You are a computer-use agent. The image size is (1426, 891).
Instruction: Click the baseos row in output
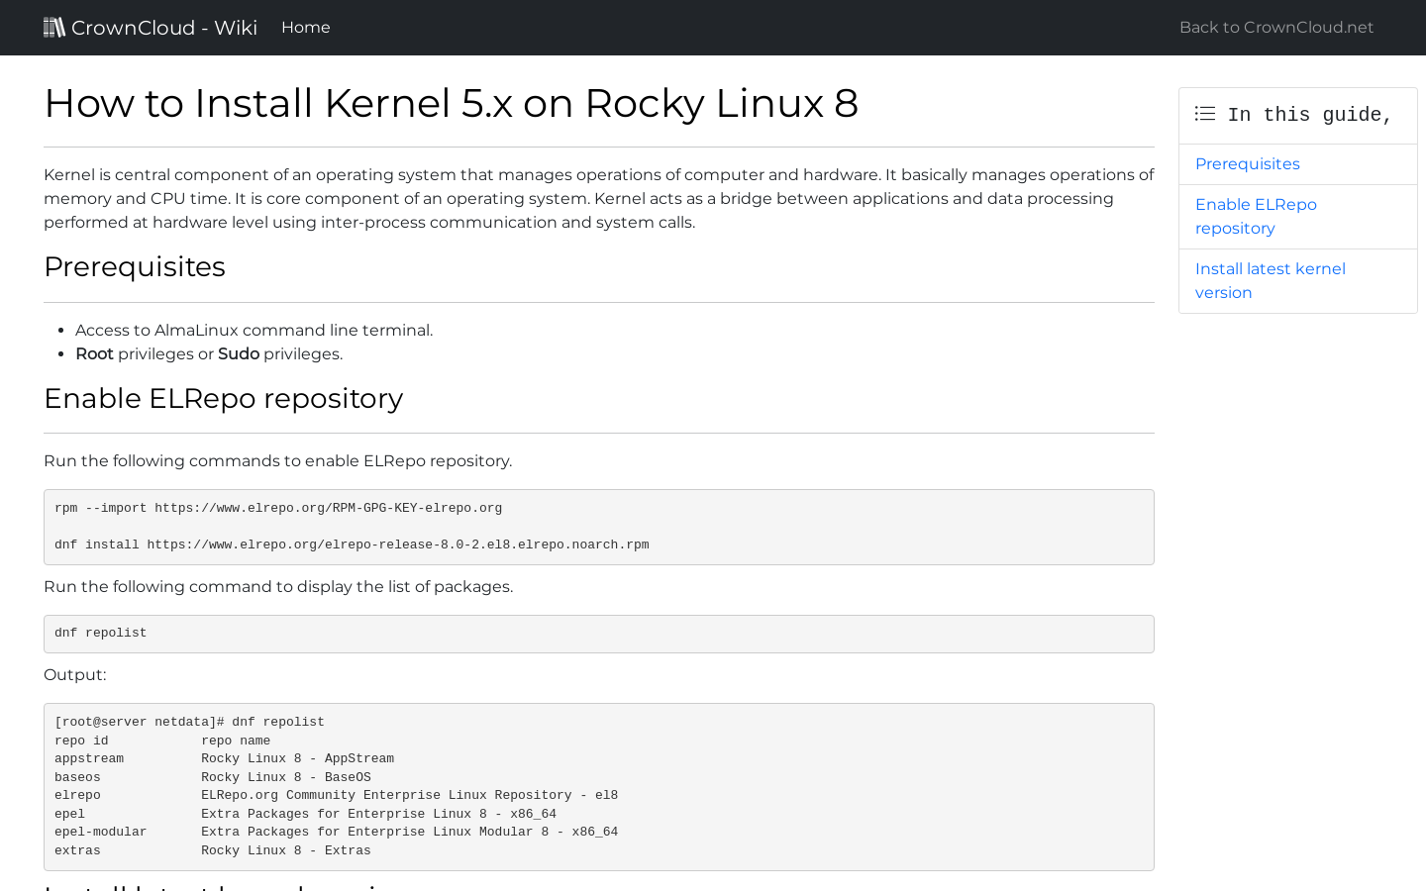[x=213, y=778]
